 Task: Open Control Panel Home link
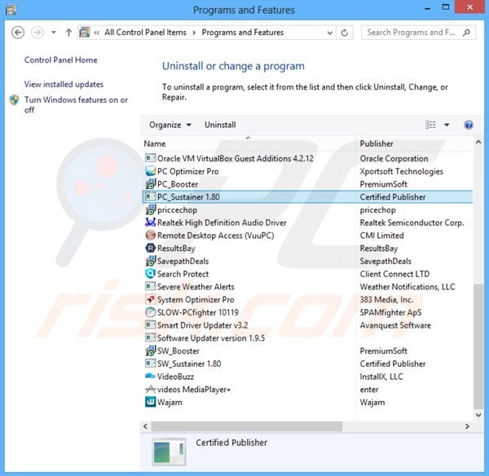pos(61,59)
